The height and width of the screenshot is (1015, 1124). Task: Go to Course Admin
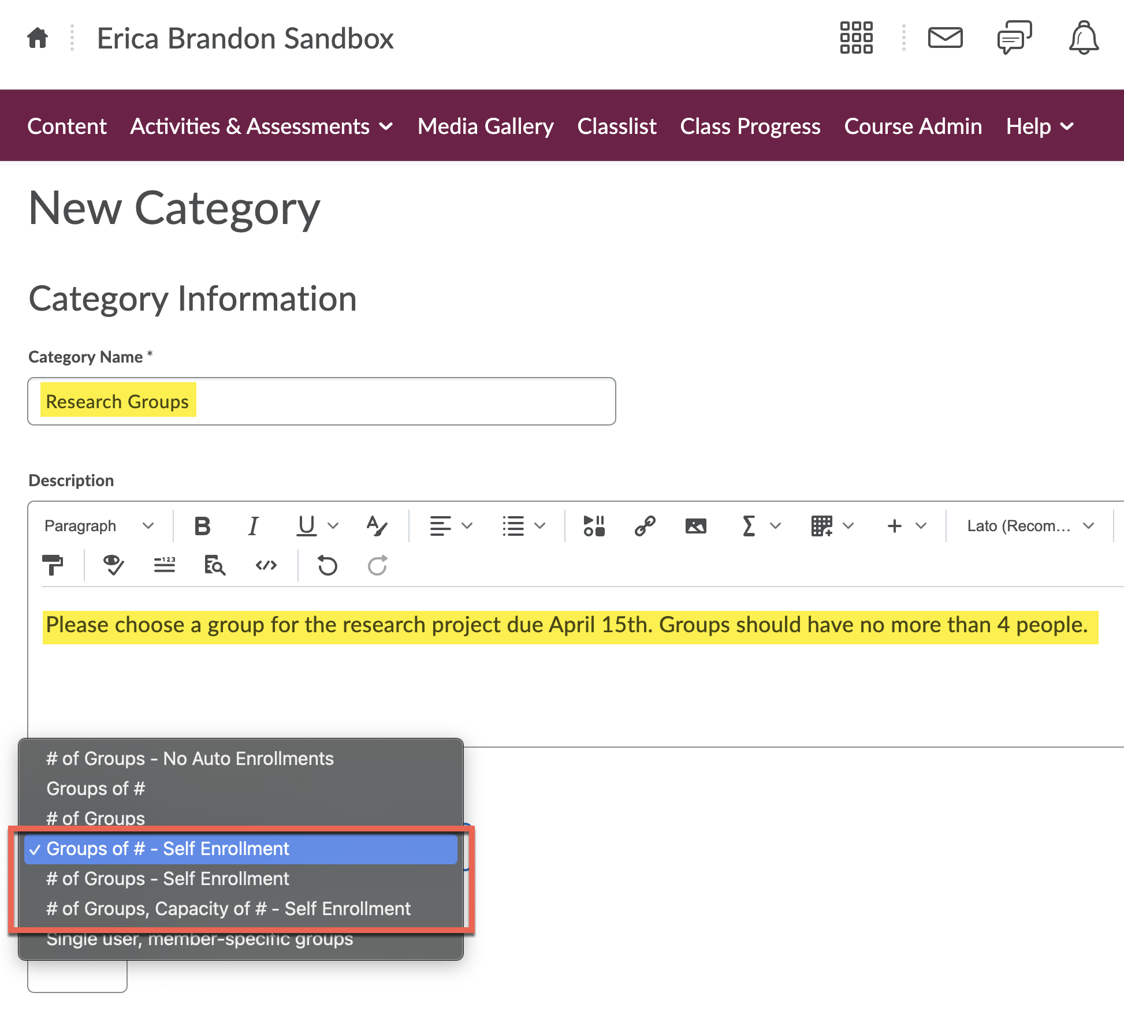[x=913, y=126]
